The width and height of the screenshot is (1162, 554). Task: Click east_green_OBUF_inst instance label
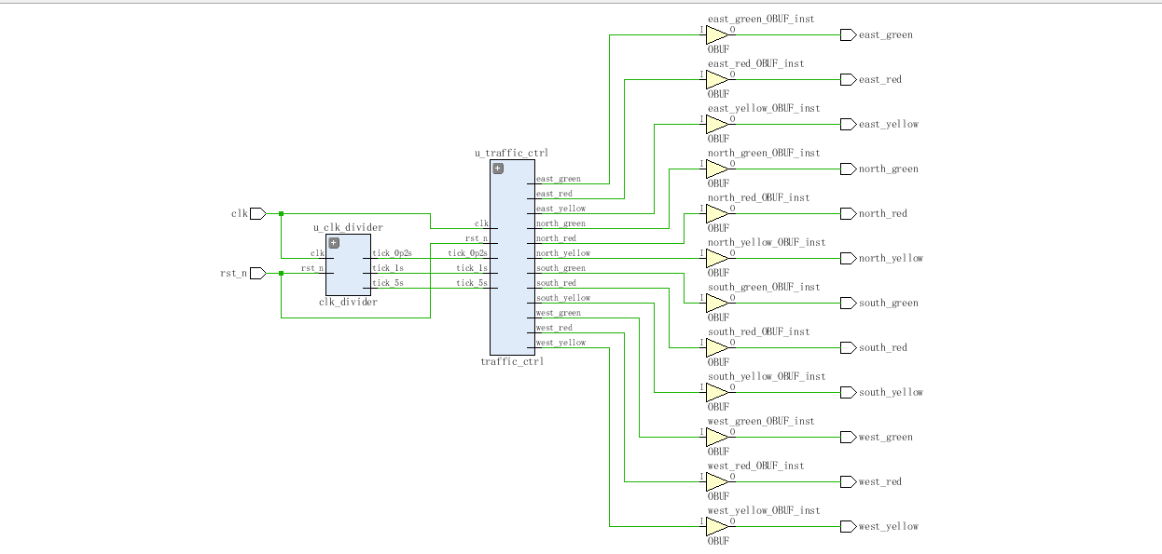coord(761,19)
